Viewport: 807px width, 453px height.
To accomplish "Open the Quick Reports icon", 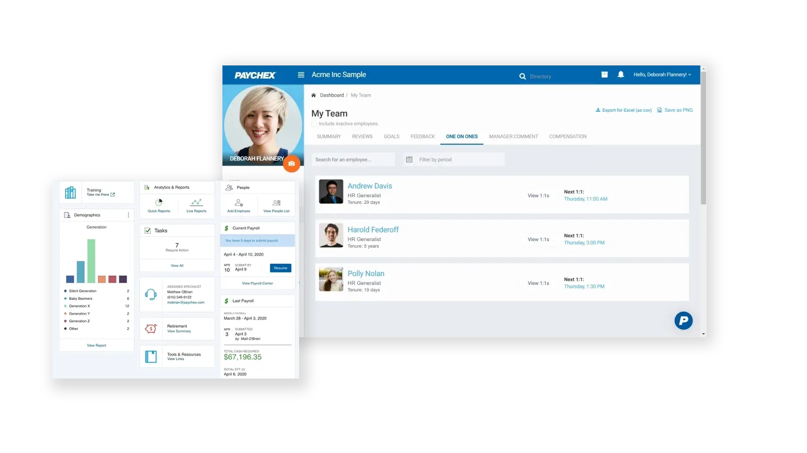I will [159, 202].
